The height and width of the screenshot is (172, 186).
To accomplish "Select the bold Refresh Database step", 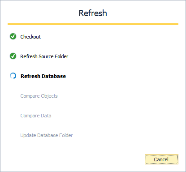I will (43, 76).
